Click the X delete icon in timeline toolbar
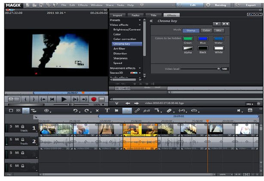This screenshot has height=181, width=264. tap(98, 111)
